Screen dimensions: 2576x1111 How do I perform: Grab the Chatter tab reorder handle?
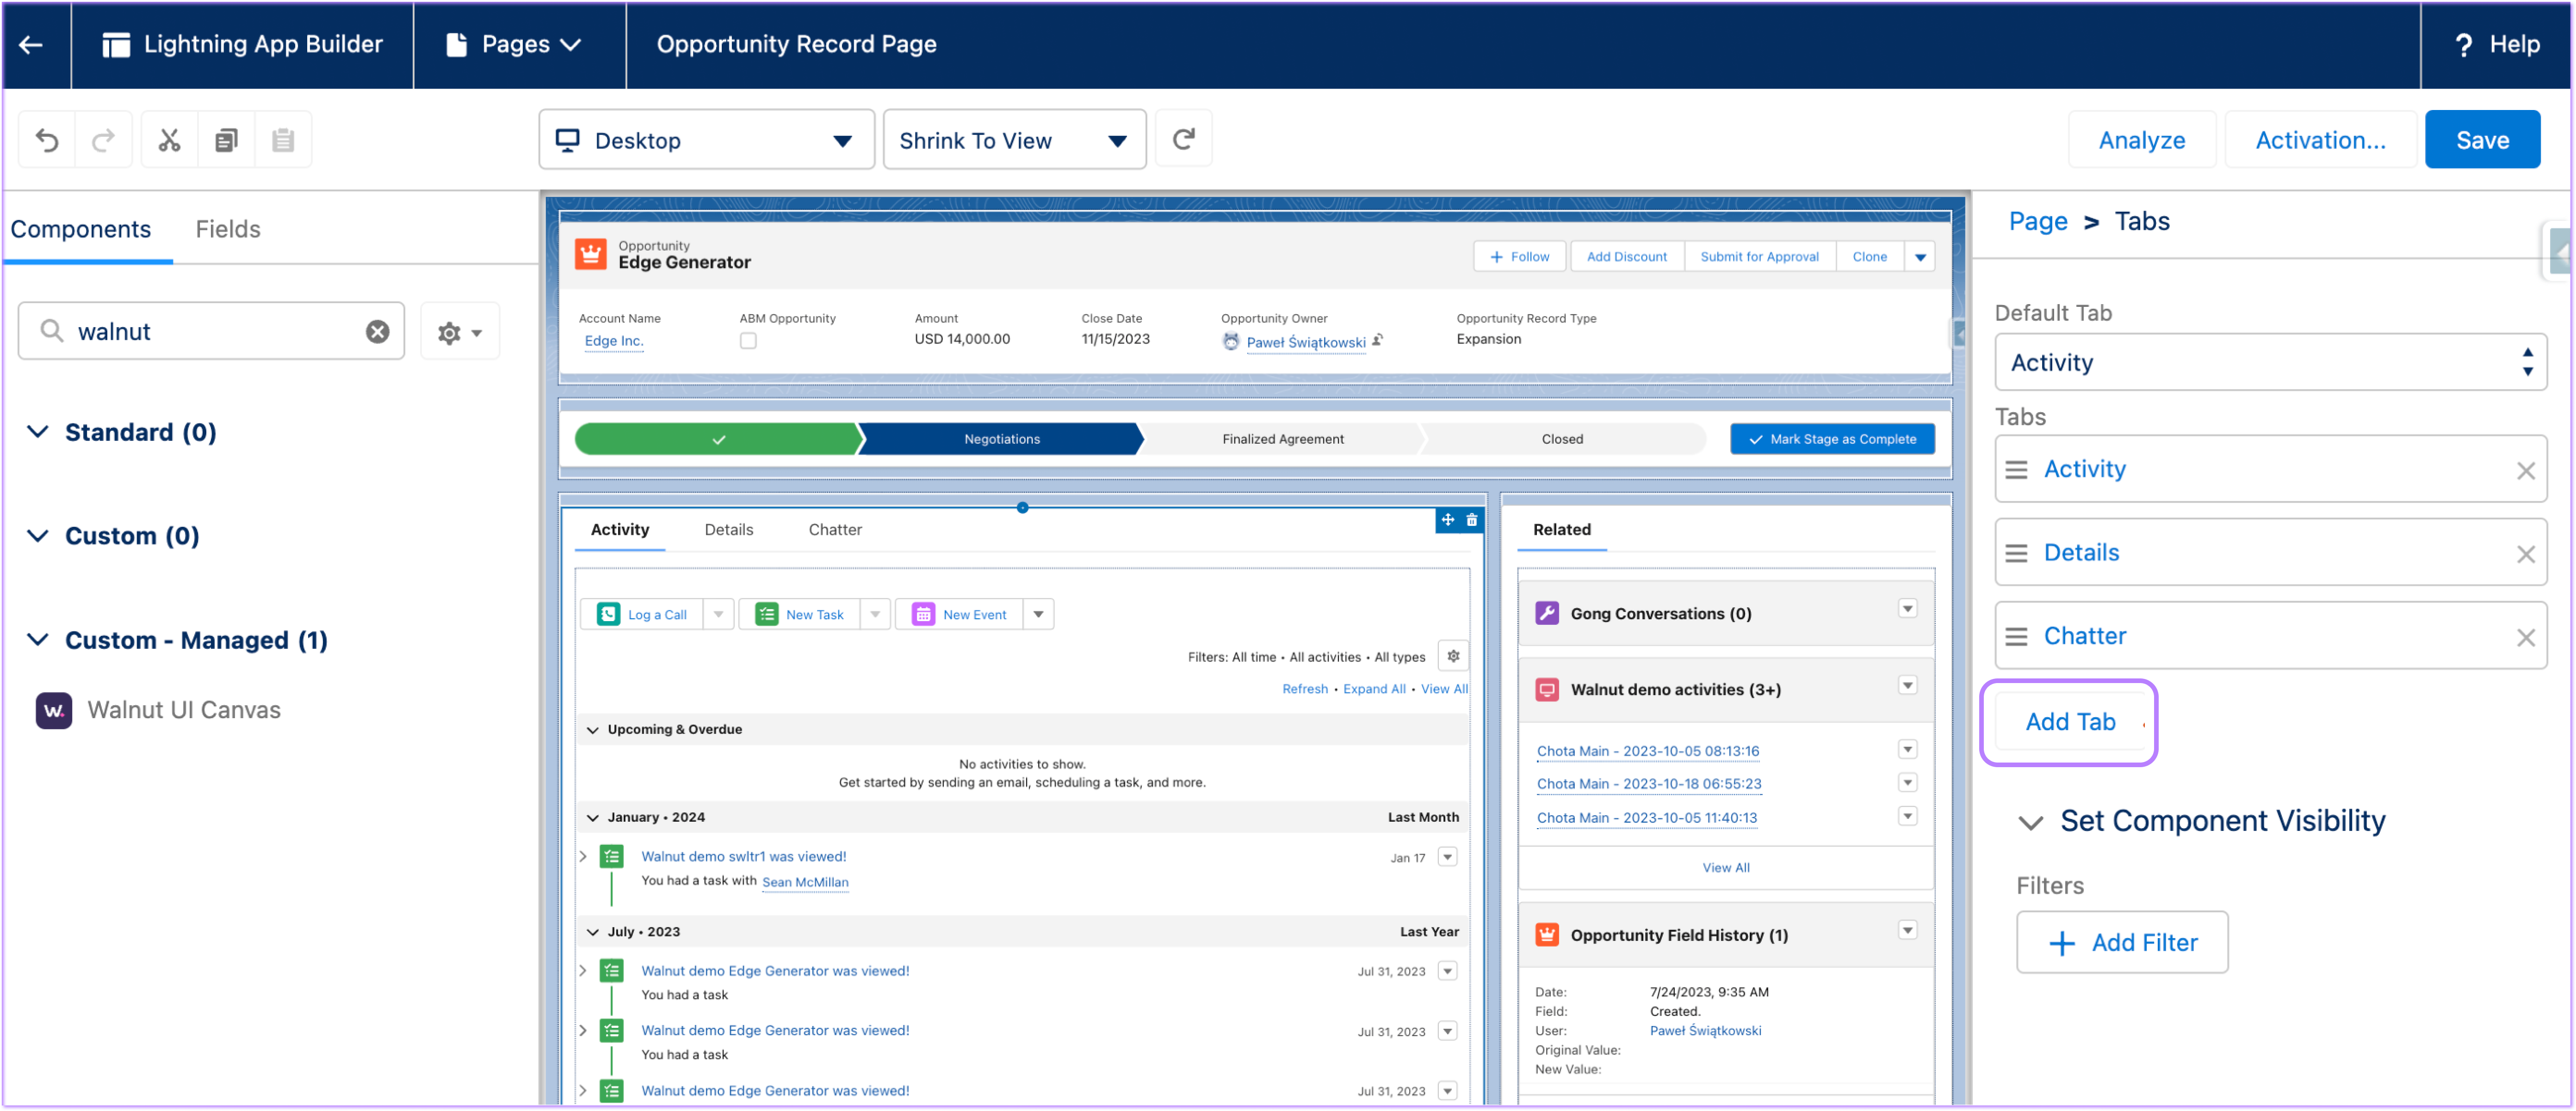click(2016, 637)
